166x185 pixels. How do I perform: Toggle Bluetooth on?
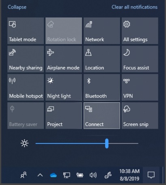pos(102,87)
